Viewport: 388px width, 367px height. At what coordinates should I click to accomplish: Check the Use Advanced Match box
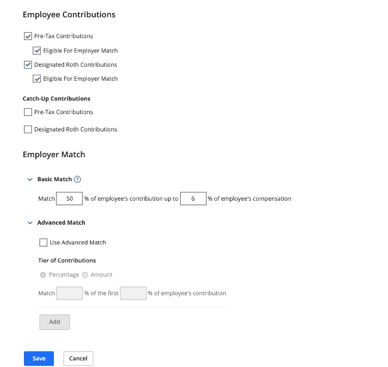click(43, 242)
